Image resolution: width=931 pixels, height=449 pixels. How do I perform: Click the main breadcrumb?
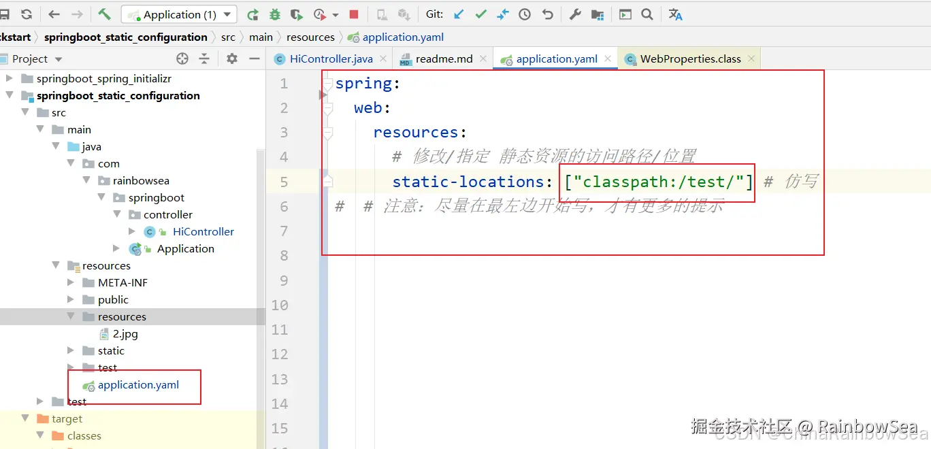pos(261,37)
